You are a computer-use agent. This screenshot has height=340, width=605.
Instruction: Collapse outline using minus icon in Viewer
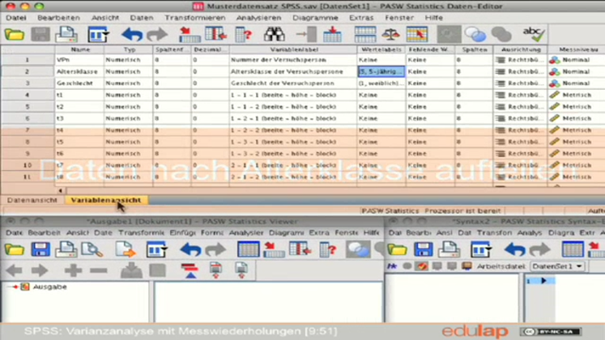point(99,271)
